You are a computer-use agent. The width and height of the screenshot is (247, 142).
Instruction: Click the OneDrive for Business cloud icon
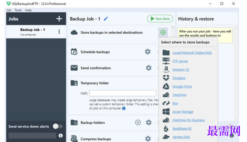pos(166,120)
